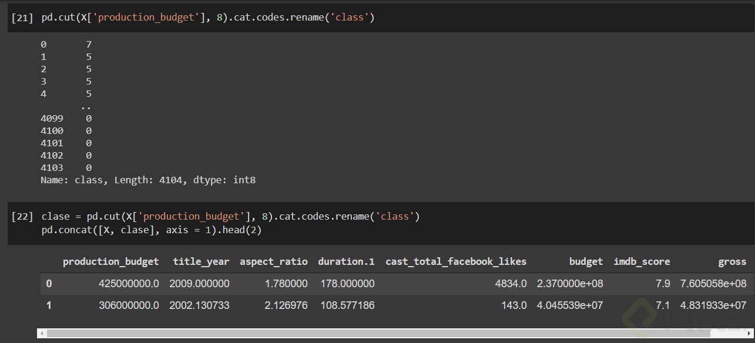
Task: Select the title_year column header
Action: click(x=201, y=262)
